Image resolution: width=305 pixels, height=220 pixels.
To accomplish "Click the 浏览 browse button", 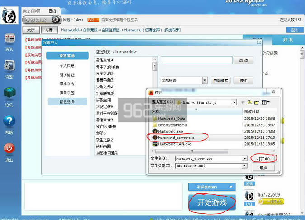I will click(243, 60).
